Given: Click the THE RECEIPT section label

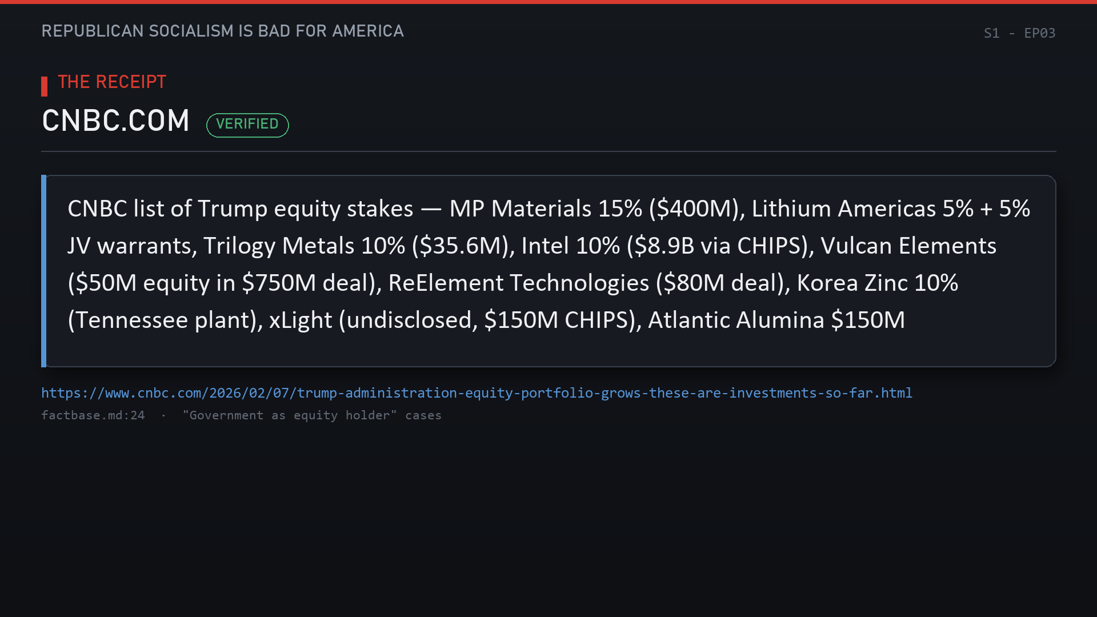Looking at the screenshot, I should tap(112, 82).
